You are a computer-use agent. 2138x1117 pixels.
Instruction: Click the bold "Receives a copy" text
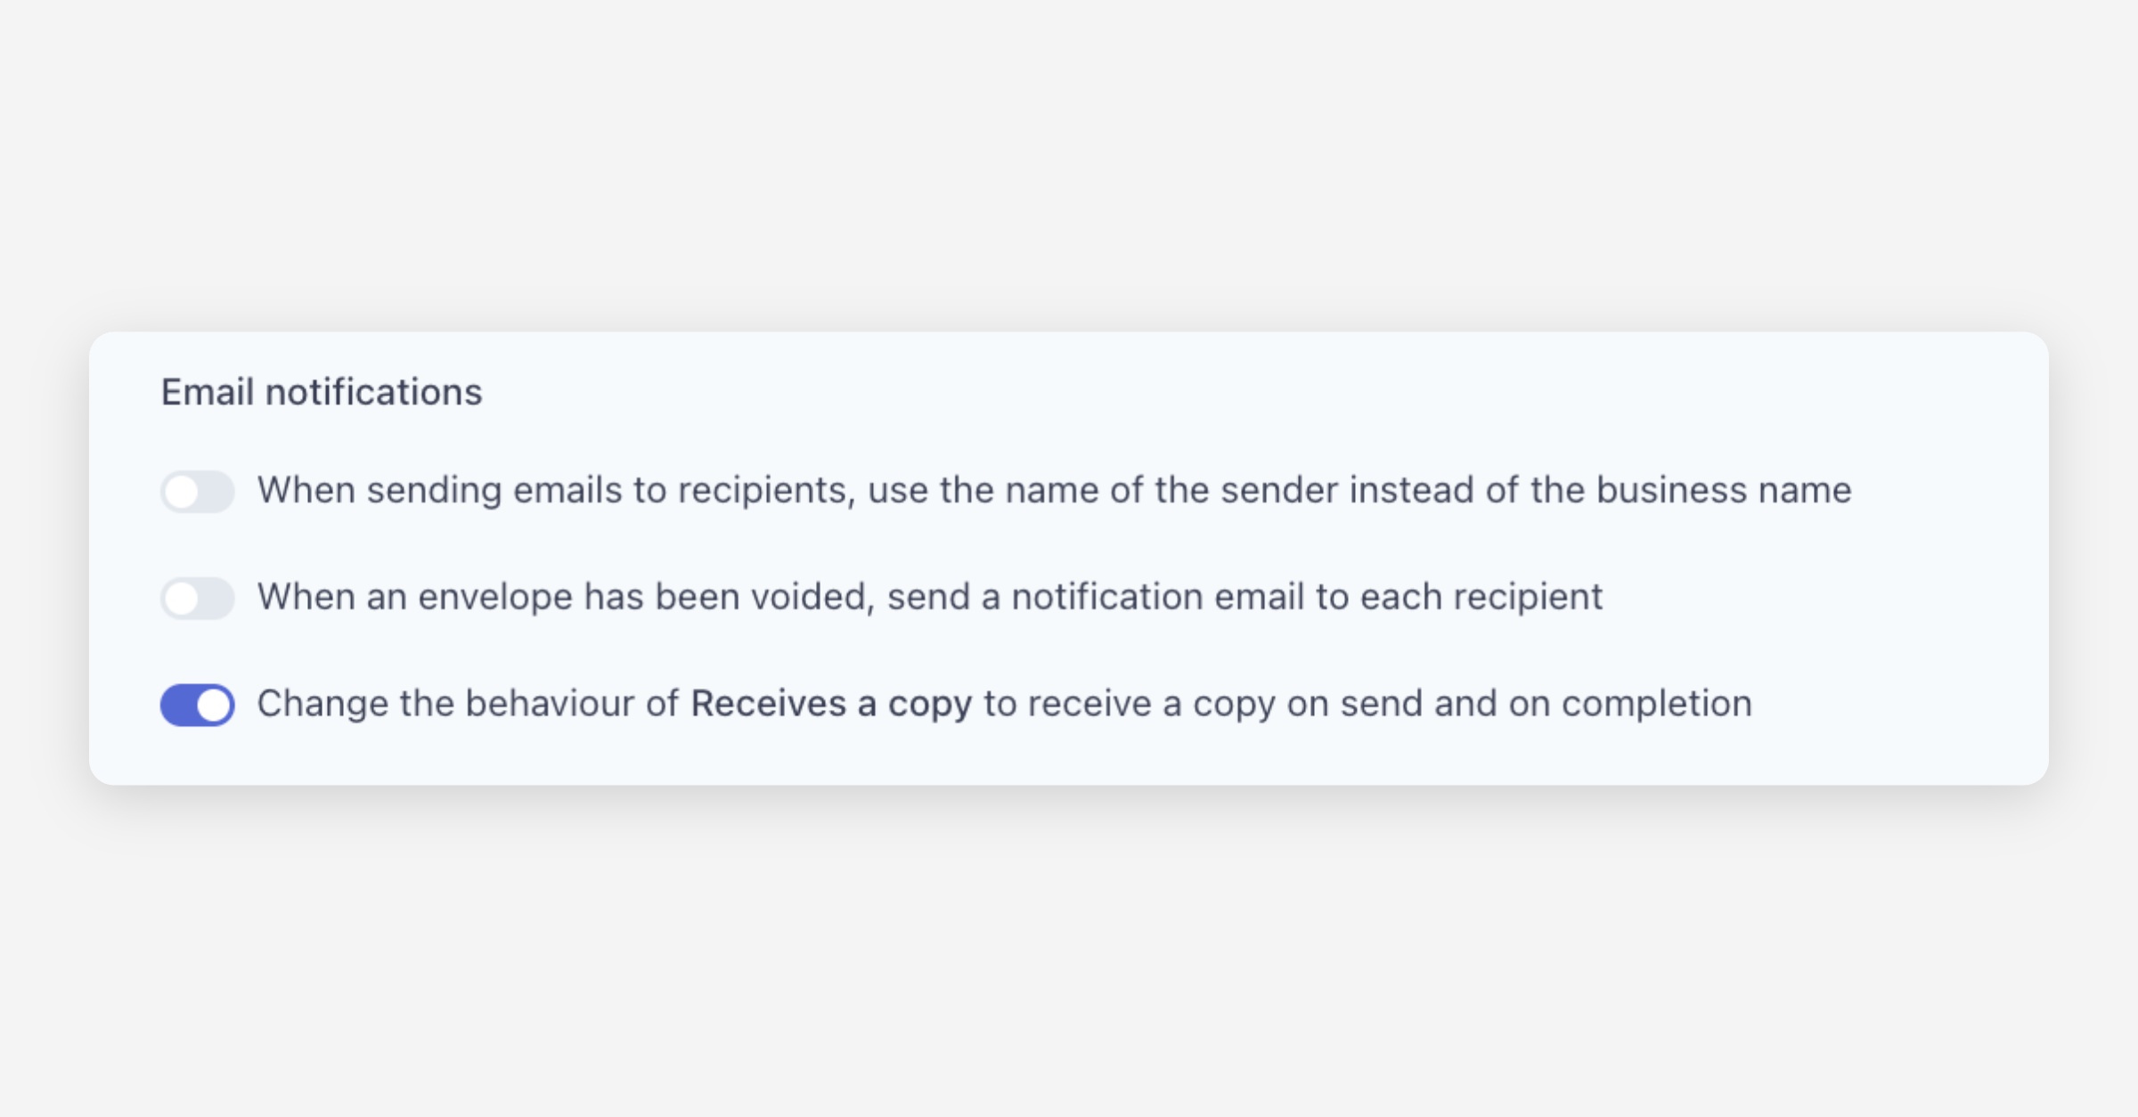(x=831, y=704)
